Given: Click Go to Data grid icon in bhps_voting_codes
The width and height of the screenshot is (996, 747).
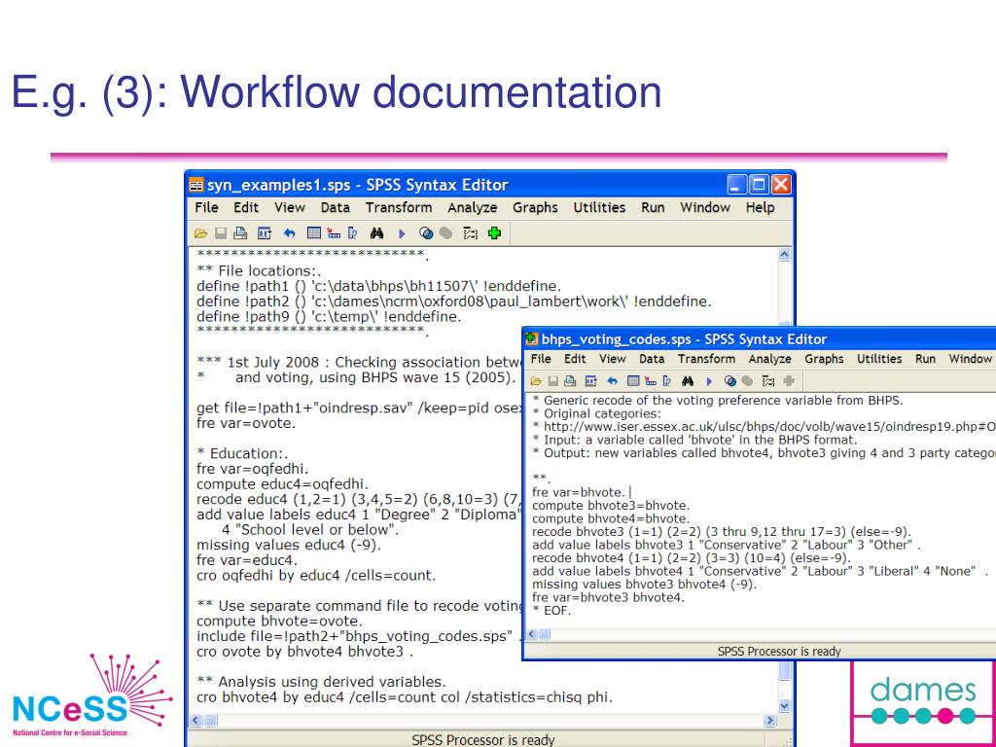Looking at the screenshot, I should (x=633, y=381).
